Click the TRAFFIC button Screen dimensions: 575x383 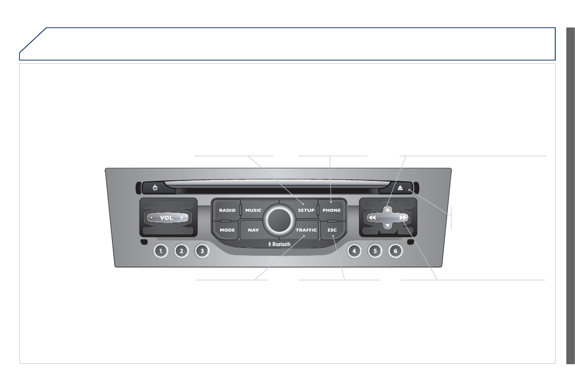(306, 230)
